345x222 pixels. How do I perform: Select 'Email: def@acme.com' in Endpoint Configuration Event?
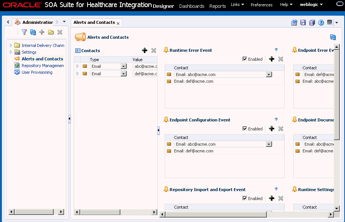(193, 151)
